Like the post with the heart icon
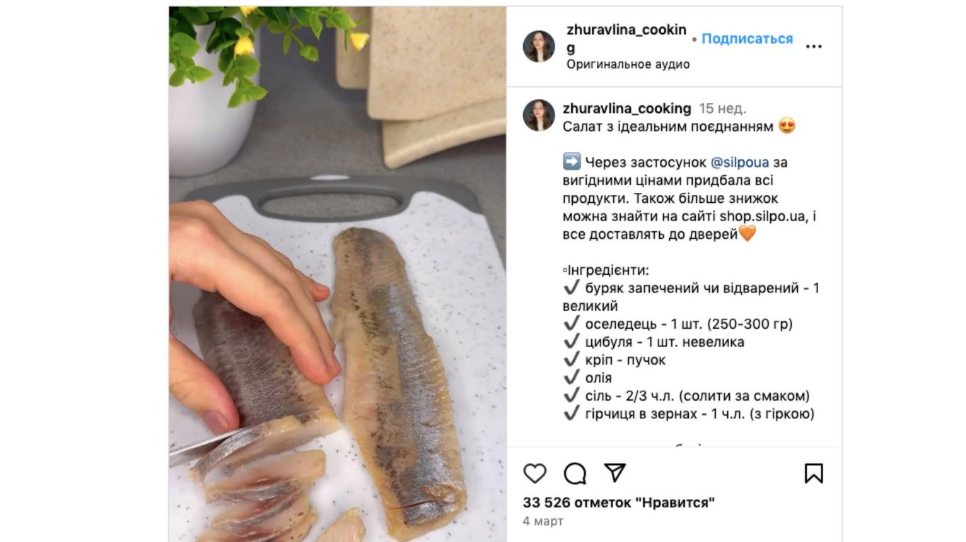The height and width of the screenshot is (542, 966). 535,473
